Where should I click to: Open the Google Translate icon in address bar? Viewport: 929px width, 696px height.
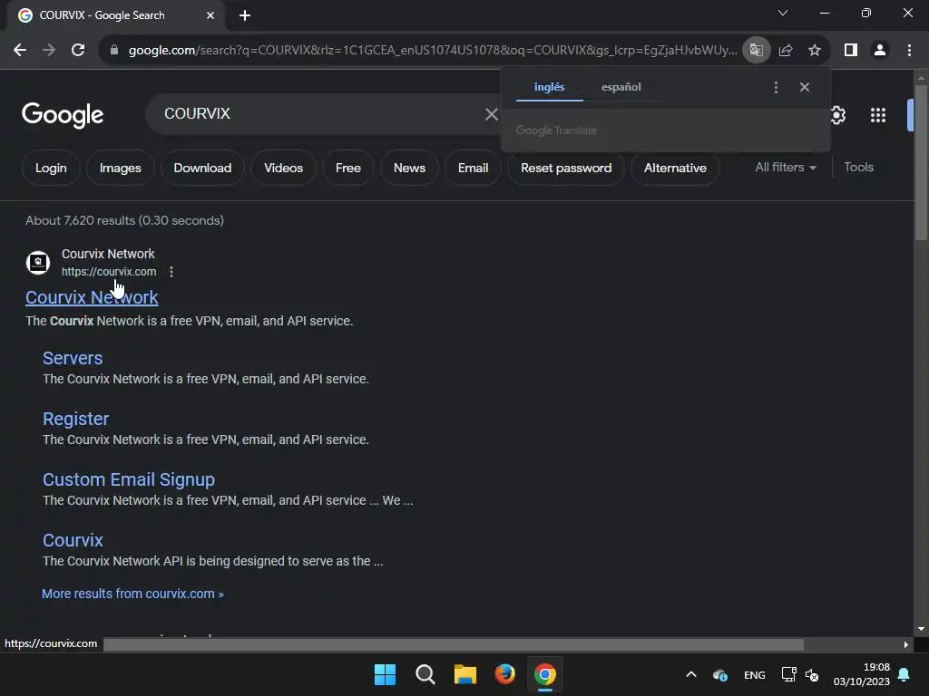point(756,51)
